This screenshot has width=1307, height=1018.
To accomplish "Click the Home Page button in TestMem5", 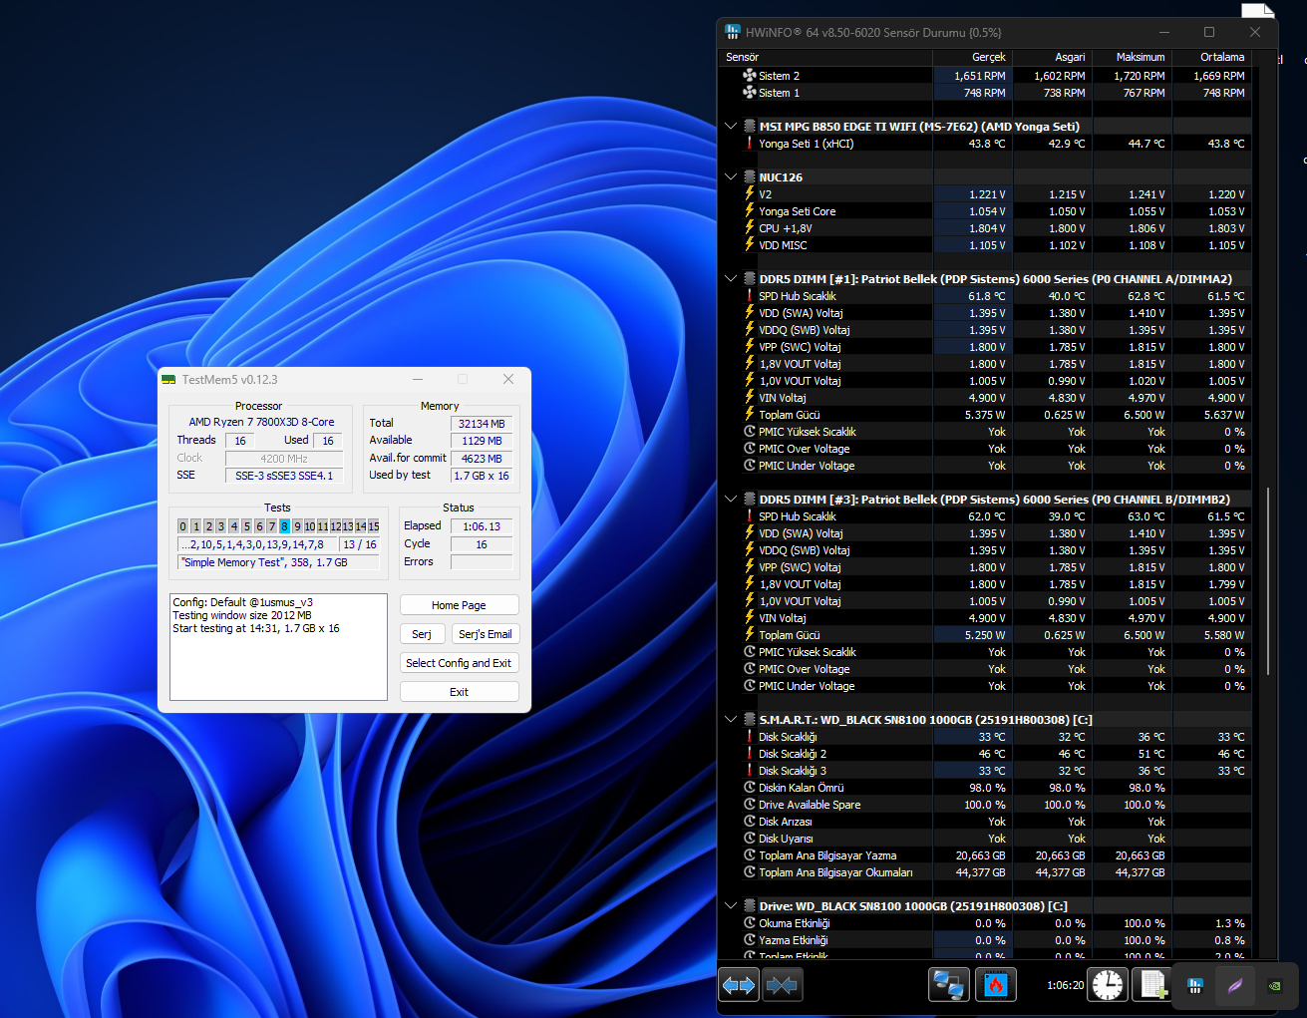I will [x=459, y=605].
